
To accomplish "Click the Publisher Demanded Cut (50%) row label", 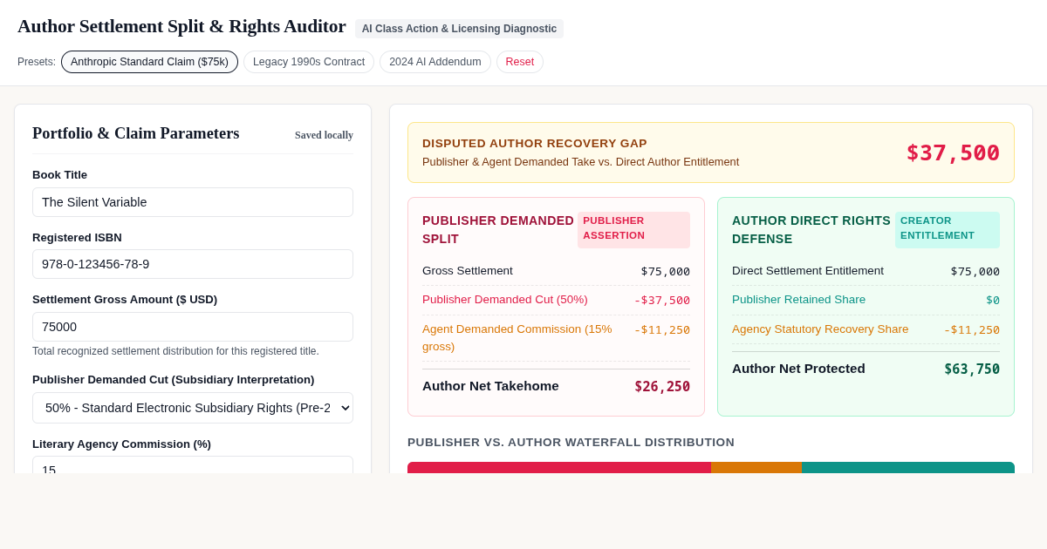I will coord(505,300).
